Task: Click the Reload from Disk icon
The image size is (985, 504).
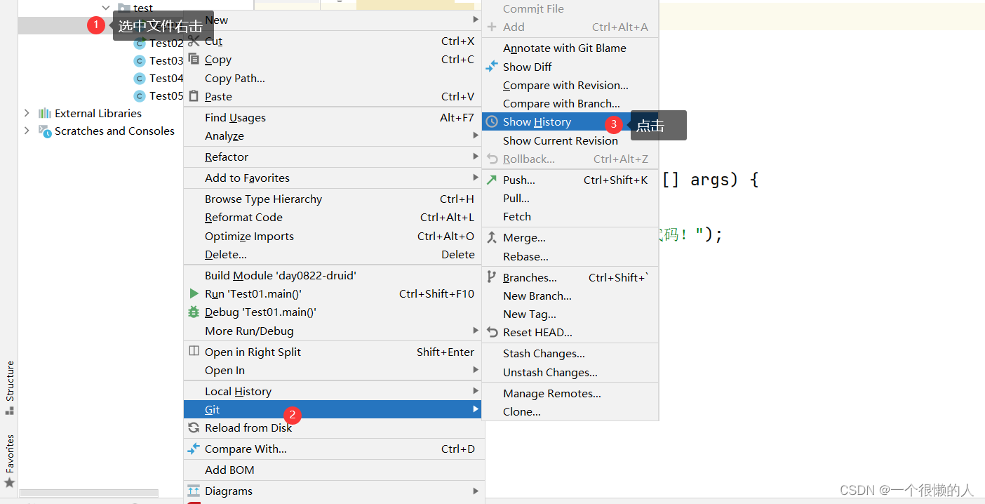Action: (194, 427)
